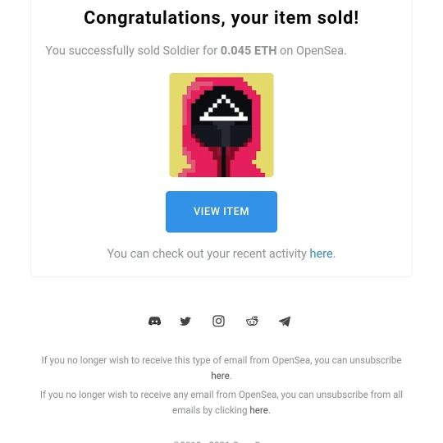443x443 pixels.
Task: Open the Reddit alien icon
Action: pyautogui.click(x=252, y=322)
